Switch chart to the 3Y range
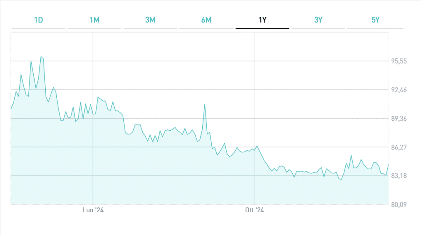Viewport: 421px width, 235px height. click(318, 20)
